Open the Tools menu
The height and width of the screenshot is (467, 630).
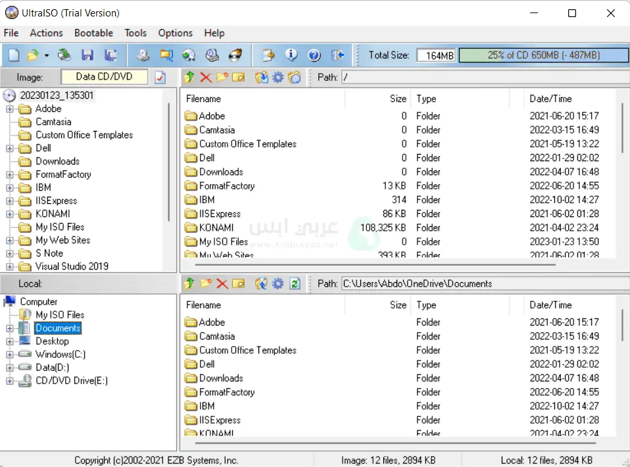(x=135, y=33)
